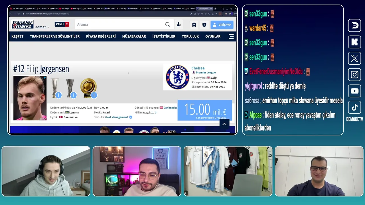Click the plus icon on player photo
The image size is (365, 205).
45,77
